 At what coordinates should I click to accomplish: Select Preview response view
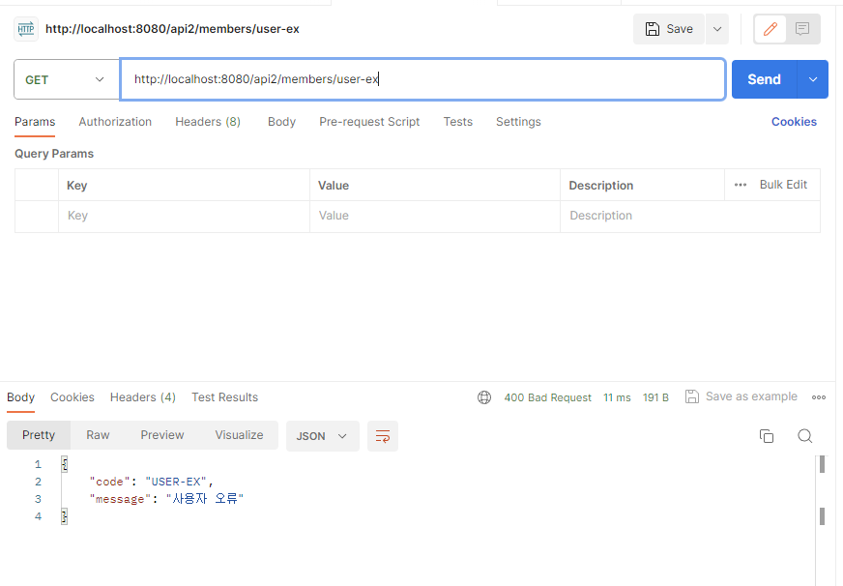tap(162, 435)
